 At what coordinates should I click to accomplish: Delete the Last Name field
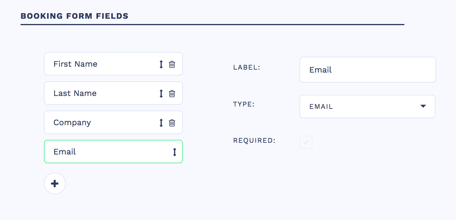(172, 94)
